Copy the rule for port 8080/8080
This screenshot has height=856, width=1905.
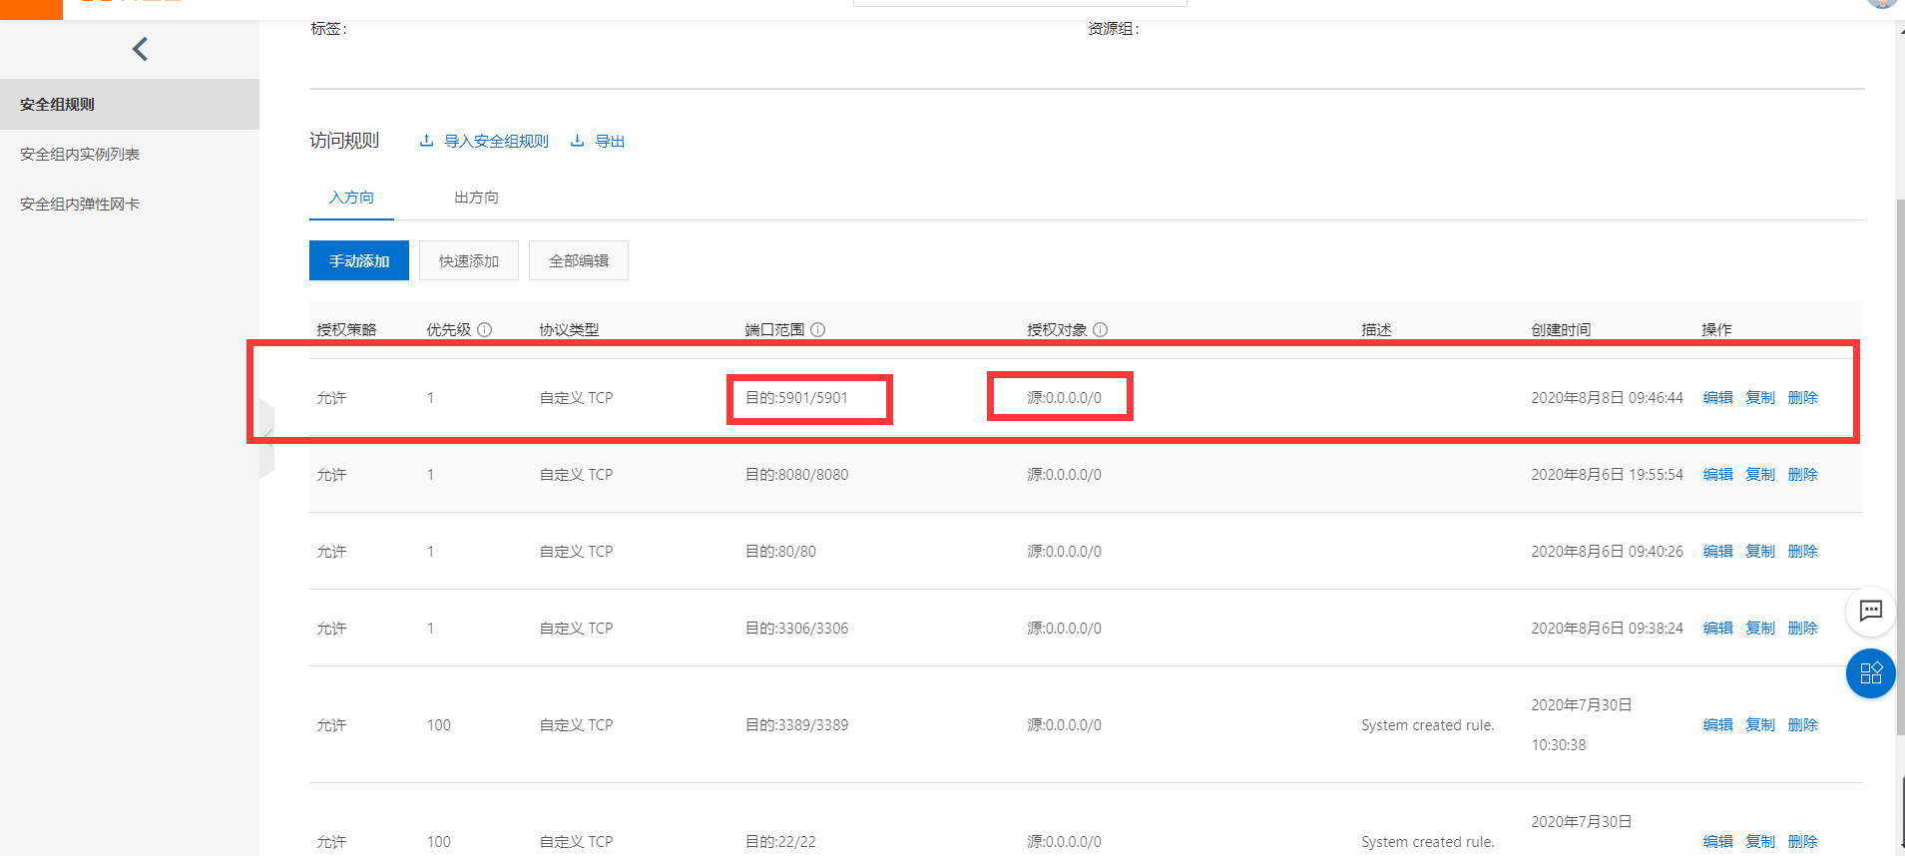coord(1760,475)
